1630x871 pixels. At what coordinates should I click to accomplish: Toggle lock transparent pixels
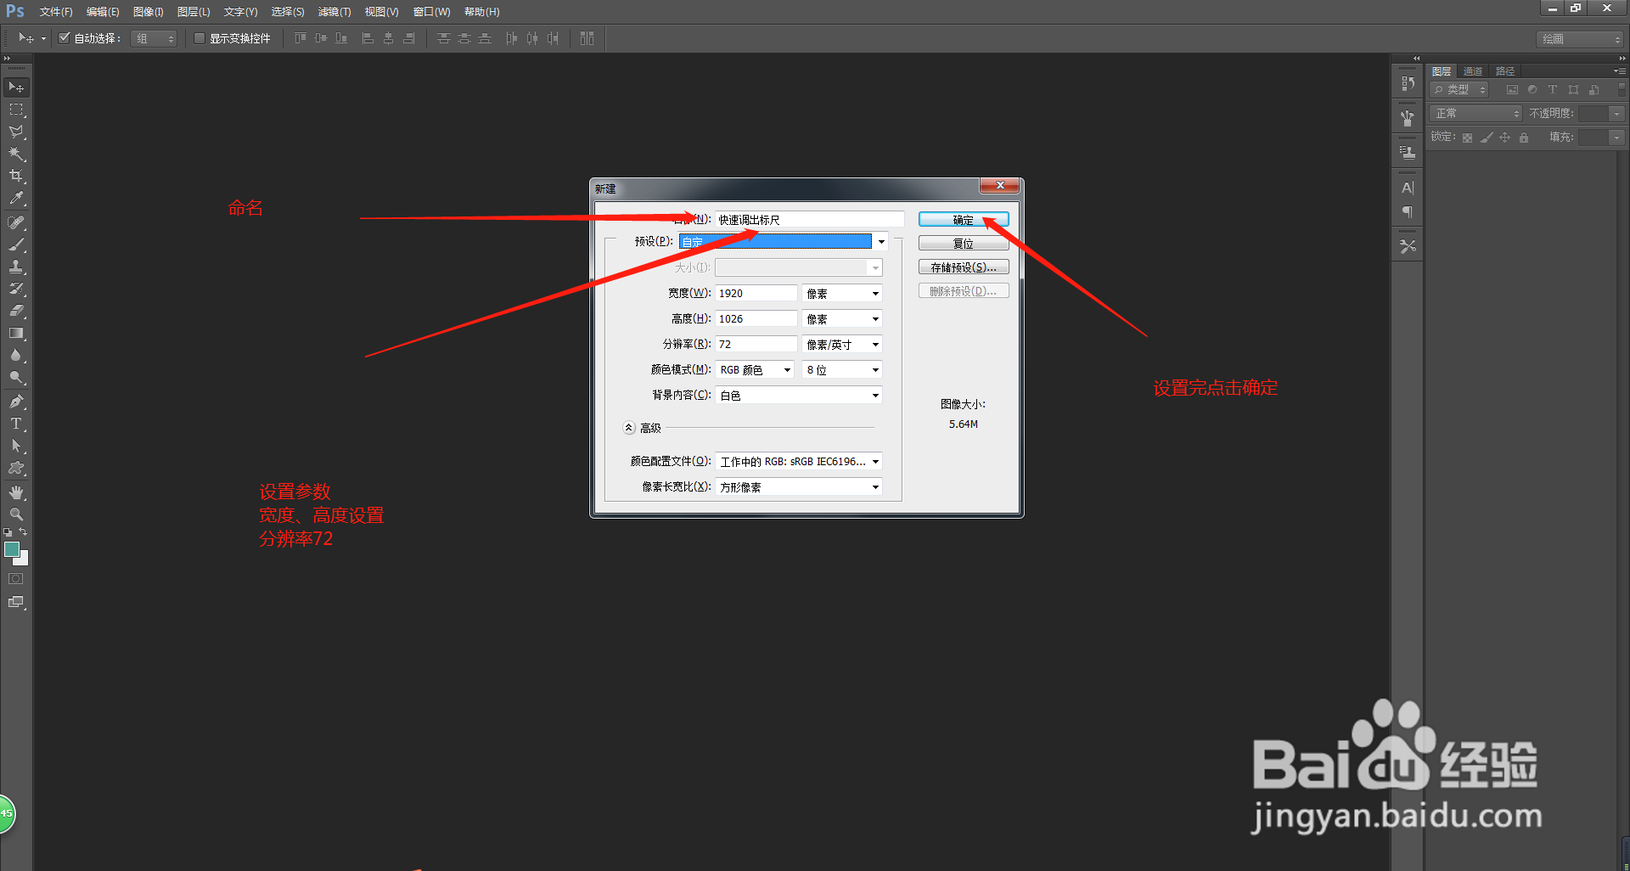point(1467,138)
